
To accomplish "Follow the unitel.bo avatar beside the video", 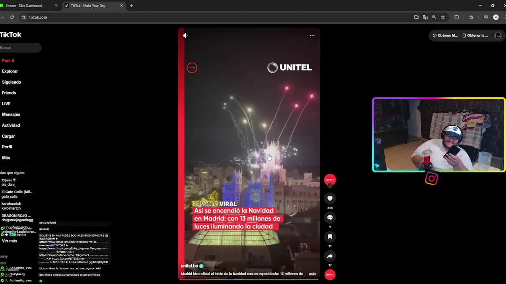I will [330, 180].
